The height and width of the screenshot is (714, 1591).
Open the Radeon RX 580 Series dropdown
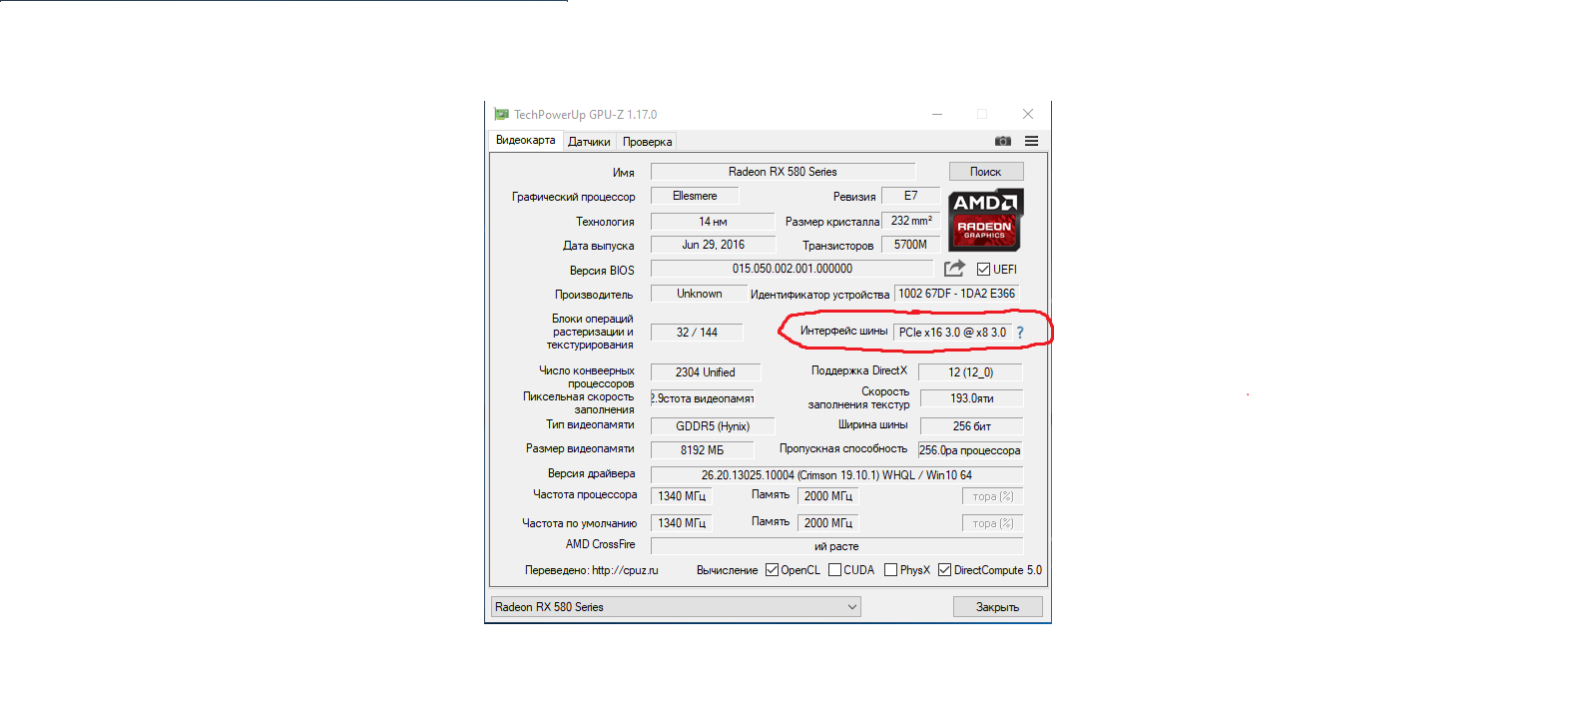[676, 607]
